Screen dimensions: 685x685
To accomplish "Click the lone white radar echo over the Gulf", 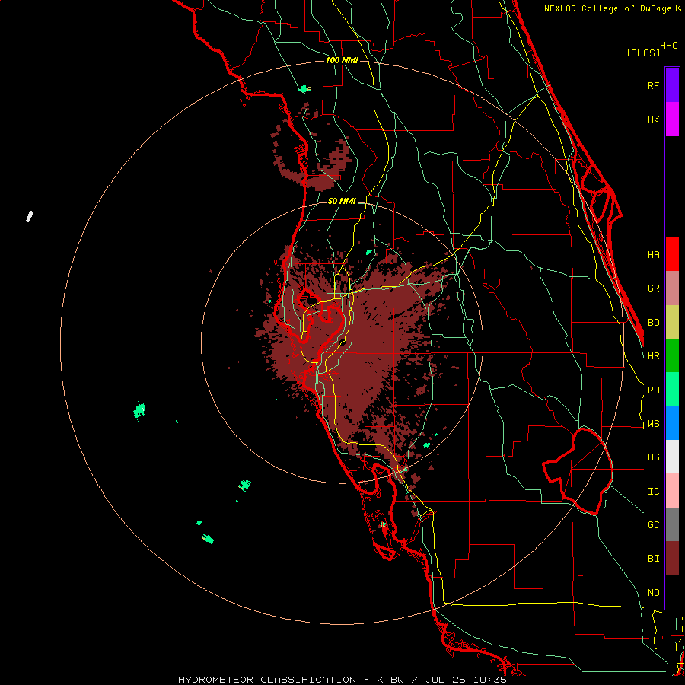I will tap(30, 216).
